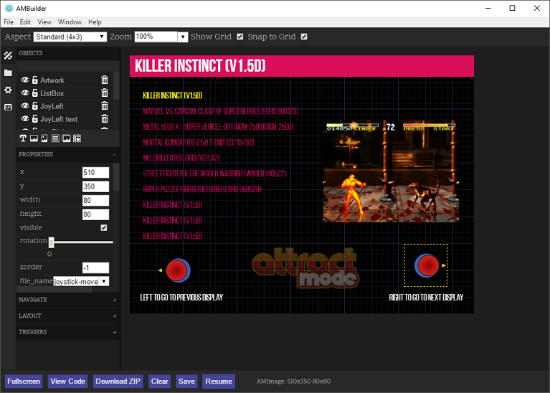Add a new layout clone object (panel icon)
The height and width of the screenshot is (393, 550).
tap(77, 138)
